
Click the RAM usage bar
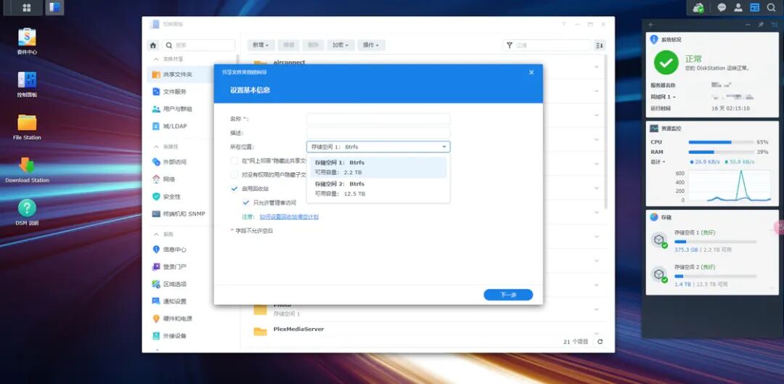click(x=721, y=152)
